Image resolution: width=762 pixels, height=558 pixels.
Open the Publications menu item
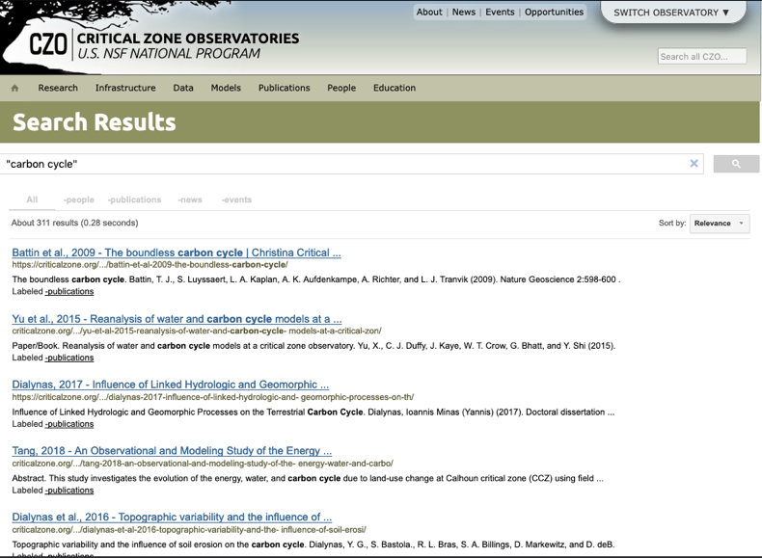(284, 88)
